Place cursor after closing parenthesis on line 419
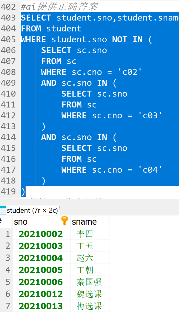Viewport: 179px width, 319px height. [x=26, y=191]
